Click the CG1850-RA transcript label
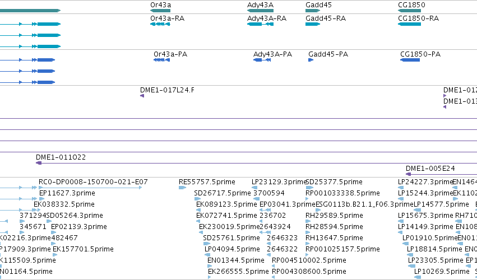 (418, 18)
